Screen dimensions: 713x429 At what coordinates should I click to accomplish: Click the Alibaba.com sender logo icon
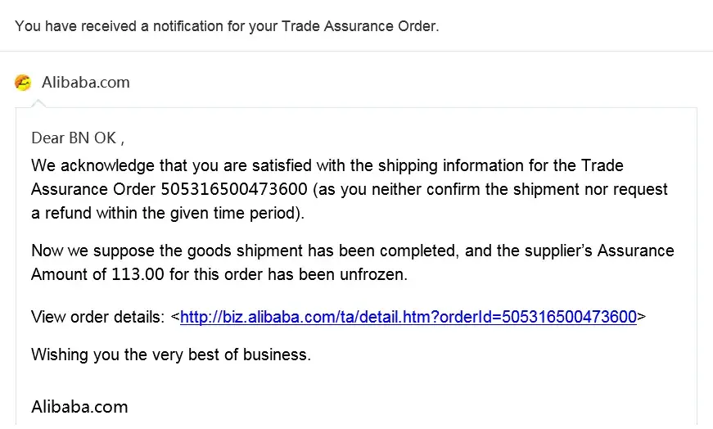pyautogui.click(x=23, y=83)
